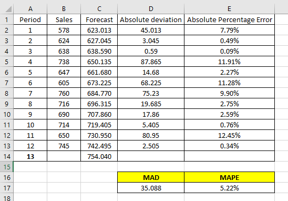Viewport: 288px width, 201px height.
Task: Click the Forecast header cell
Action: coord(99,19)
